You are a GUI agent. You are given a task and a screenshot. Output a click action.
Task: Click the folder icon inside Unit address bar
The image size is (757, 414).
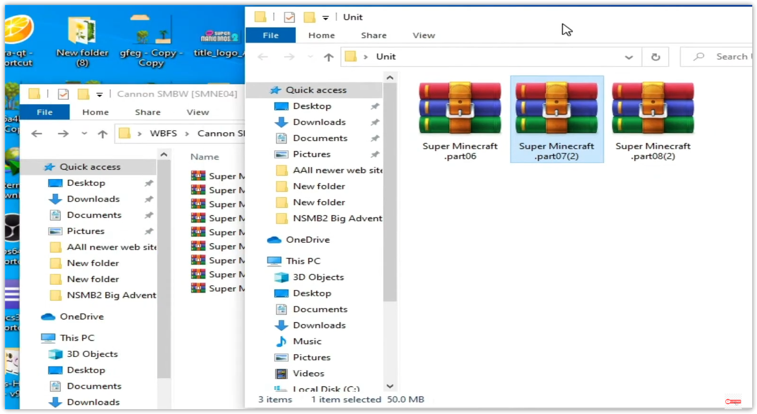pos(351,57)
